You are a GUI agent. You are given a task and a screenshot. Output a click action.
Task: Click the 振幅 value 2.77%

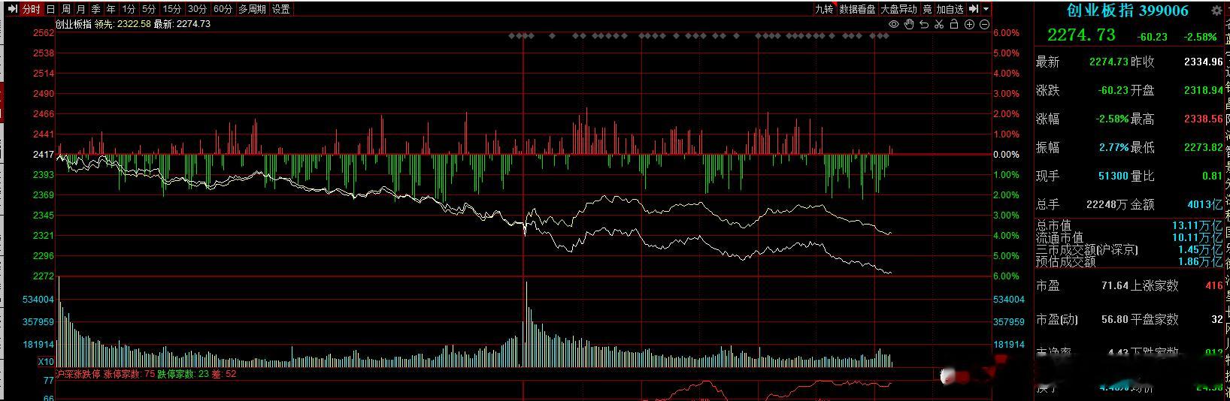(x=1113, y=147)
